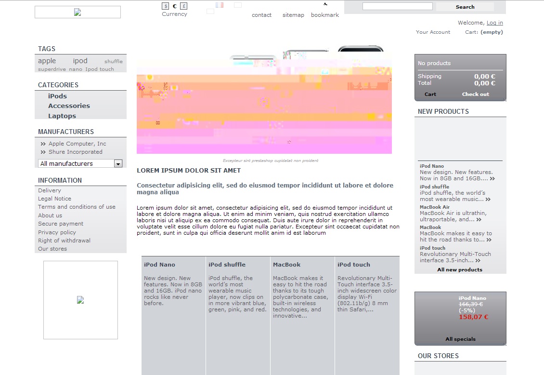Click the arrow bullet beside Apple Computer, Inc
544x375 pixels.
[43, 144]
